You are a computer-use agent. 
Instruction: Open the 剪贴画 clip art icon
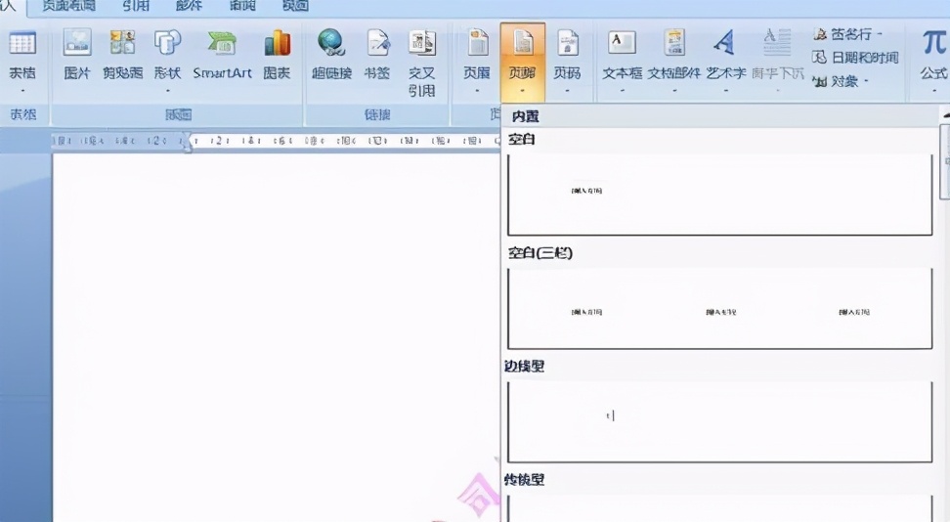pos(122,44)
